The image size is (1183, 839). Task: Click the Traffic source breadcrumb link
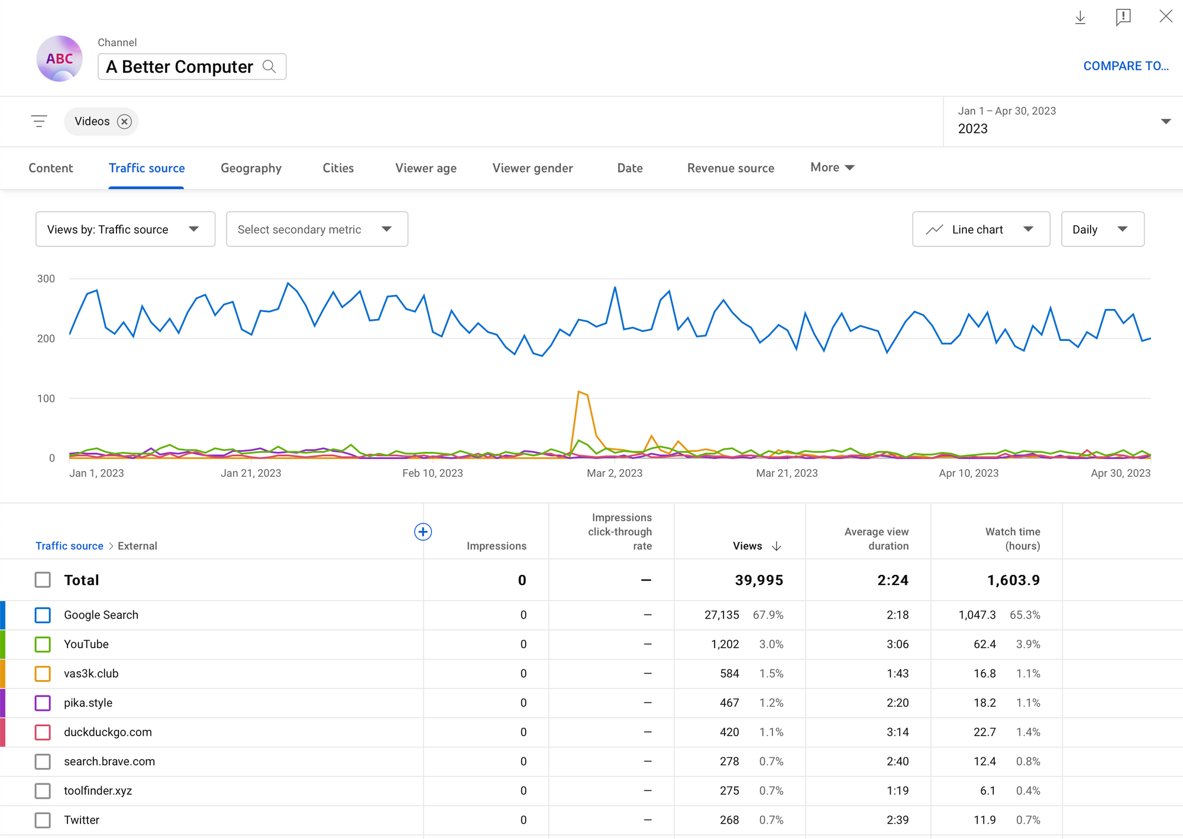pos(69,546)
